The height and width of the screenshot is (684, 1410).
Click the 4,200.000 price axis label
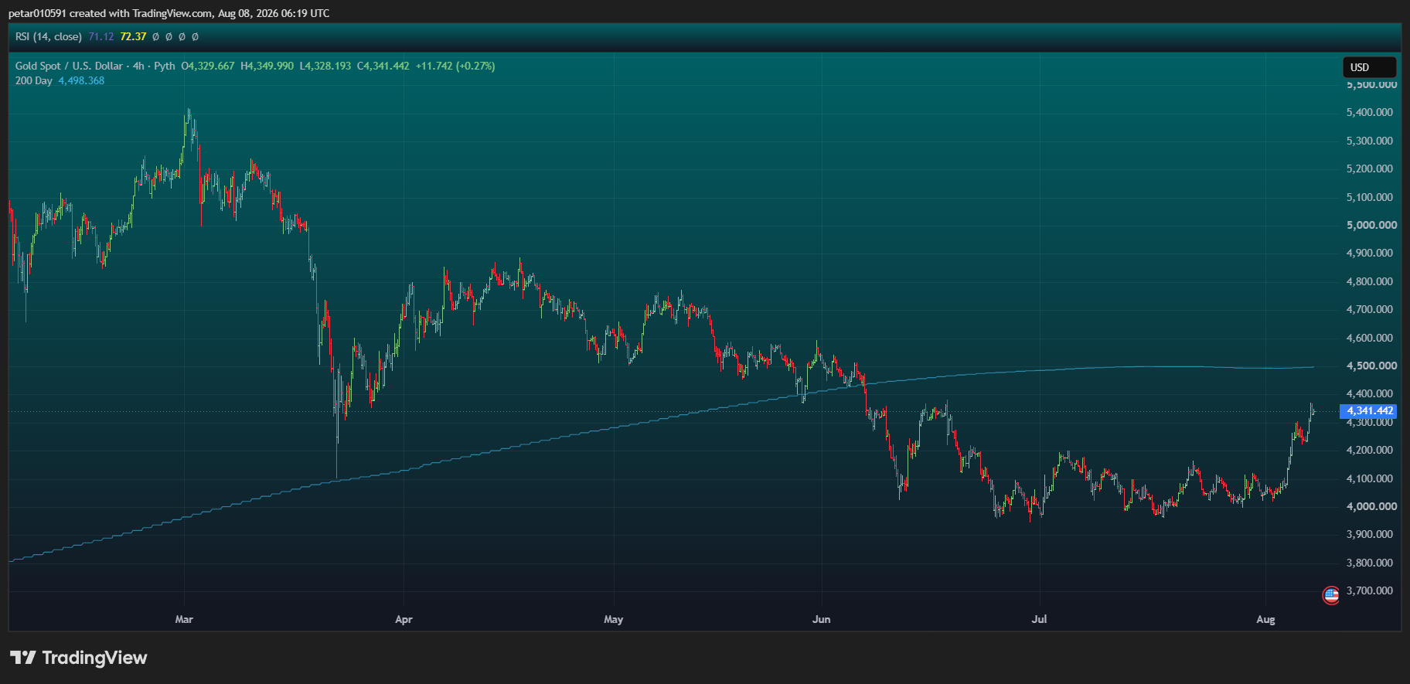(x=1370, y=450)
